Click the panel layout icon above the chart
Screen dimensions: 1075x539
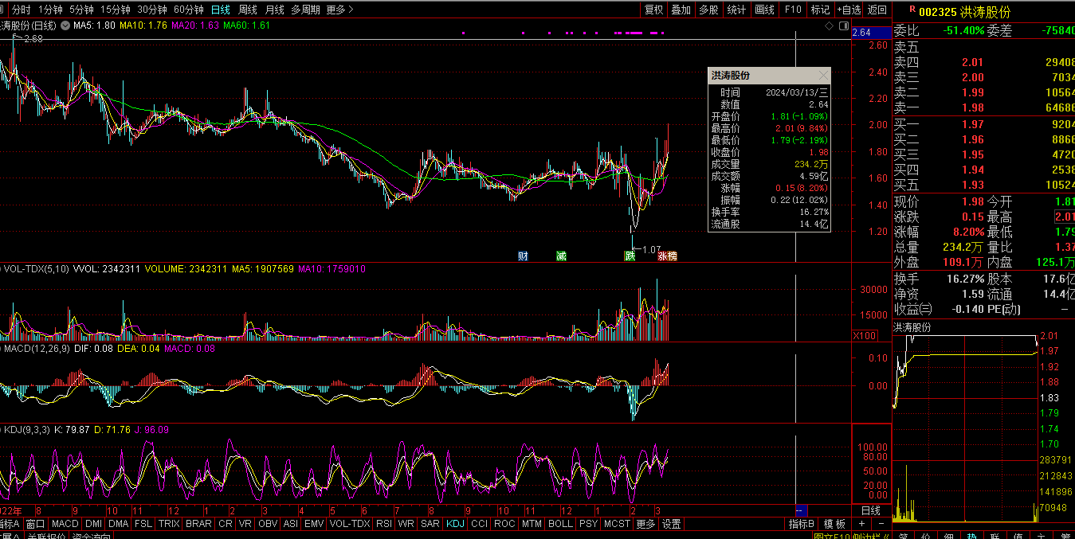843,26
